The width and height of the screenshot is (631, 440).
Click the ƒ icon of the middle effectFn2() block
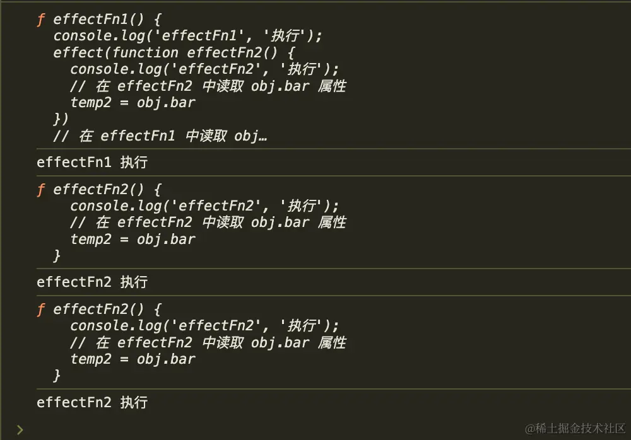pos(41,189)
